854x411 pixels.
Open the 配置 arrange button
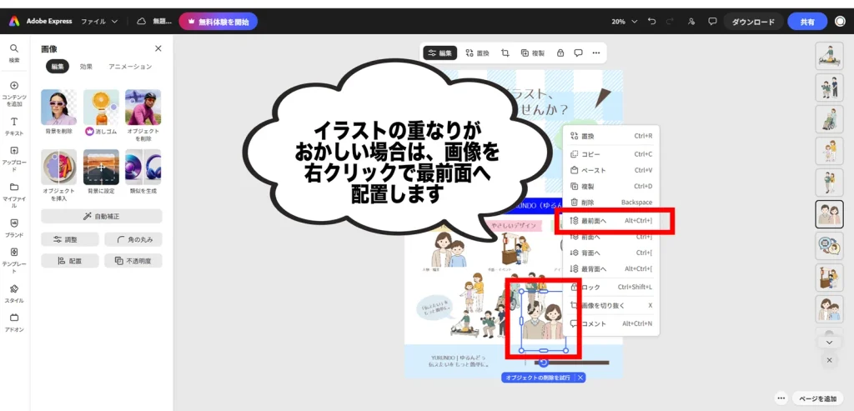pyautogui.click(x=70, y=261)
